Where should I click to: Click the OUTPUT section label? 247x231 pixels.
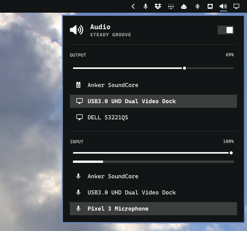click(x=78, y=55)
